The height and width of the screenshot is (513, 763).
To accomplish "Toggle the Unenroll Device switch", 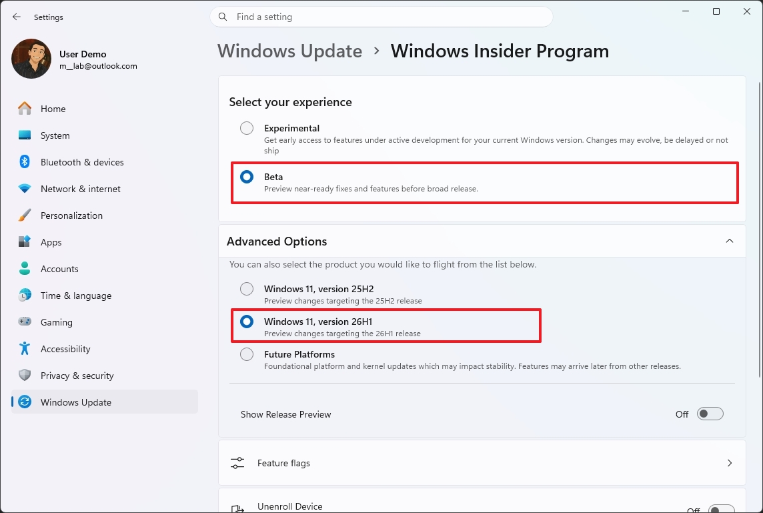I will coord(721,509).
